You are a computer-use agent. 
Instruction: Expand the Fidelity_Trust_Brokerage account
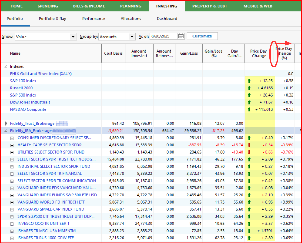6,124
